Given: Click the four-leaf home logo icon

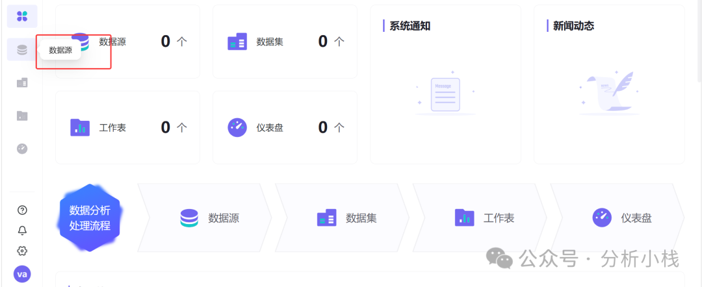Looking at the screenshot, I should 22,16.
